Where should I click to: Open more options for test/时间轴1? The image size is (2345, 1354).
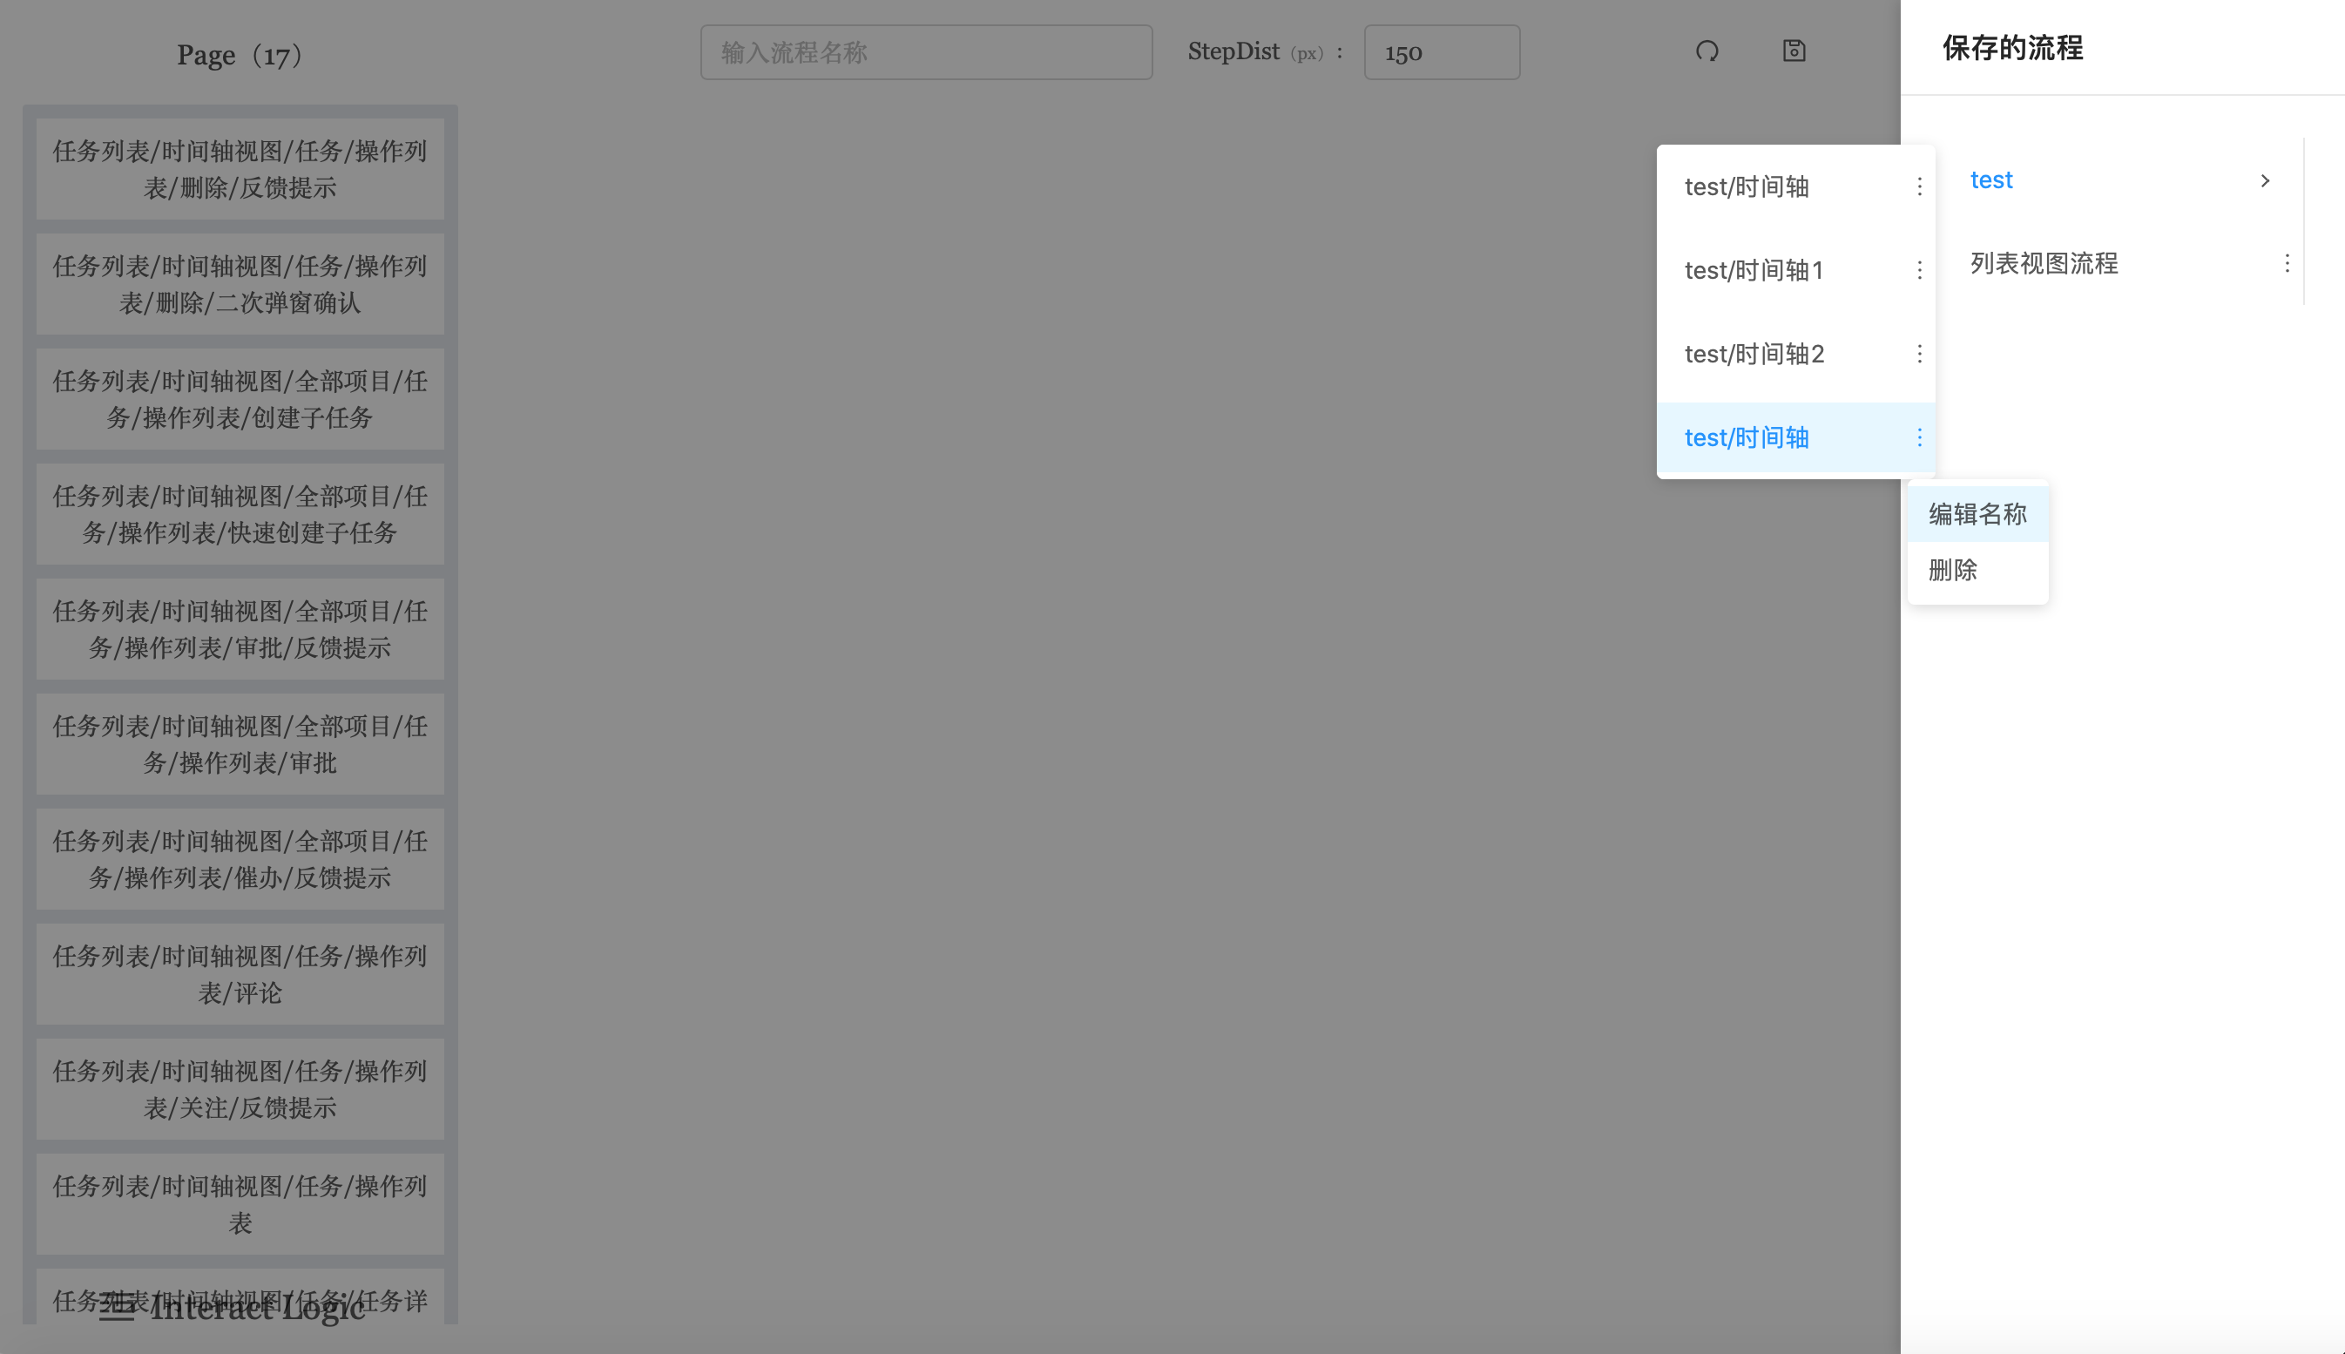click(1919, 271)
